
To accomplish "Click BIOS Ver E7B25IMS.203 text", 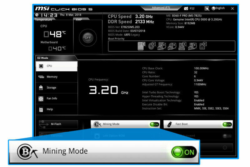I will coord(124,27).
